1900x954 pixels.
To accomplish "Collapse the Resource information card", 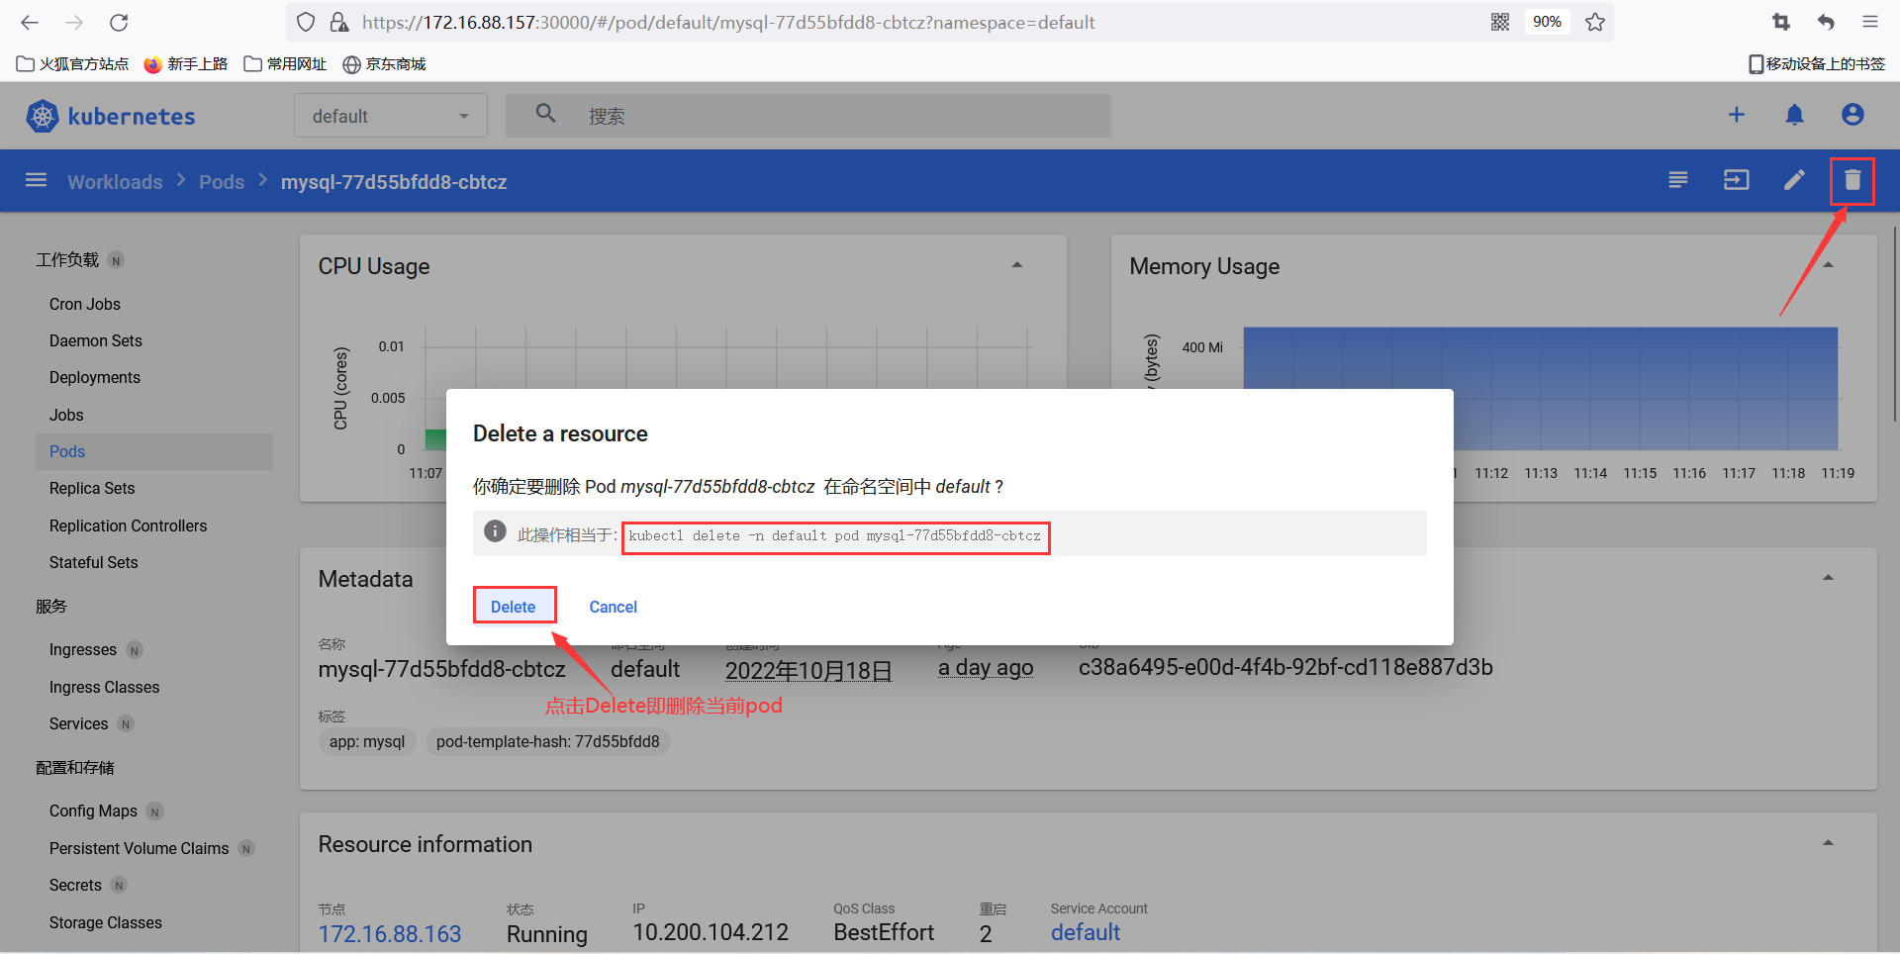I will [x=1829, y=843].
